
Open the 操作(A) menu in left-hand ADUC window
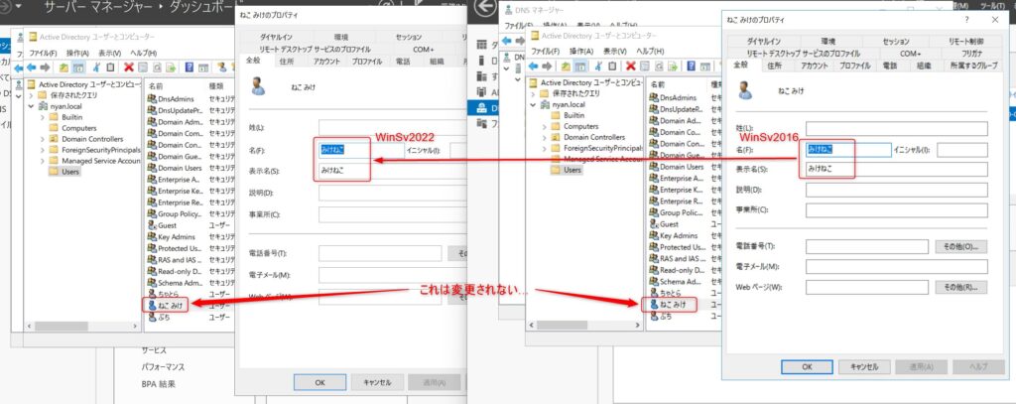point(77,52)
